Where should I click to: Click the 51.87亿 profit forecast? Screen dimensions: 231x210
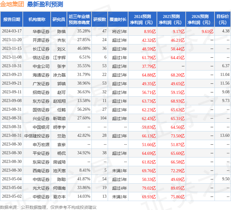(x=178, y=145)
